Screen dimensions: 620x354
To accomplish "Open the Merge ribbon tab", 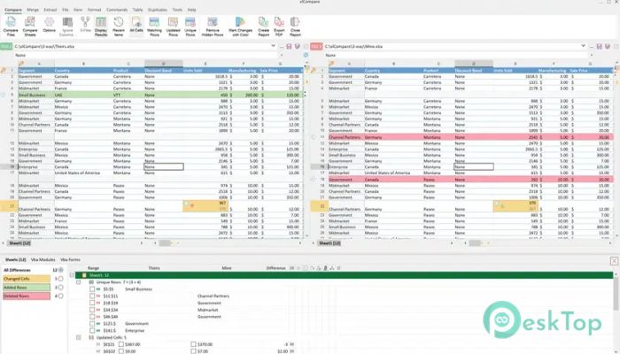I will pos(33,10).
